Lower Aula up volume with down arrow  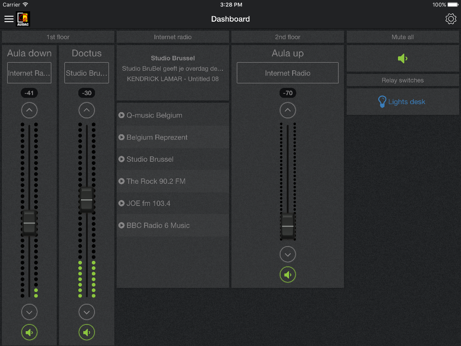tap(288, 255)
